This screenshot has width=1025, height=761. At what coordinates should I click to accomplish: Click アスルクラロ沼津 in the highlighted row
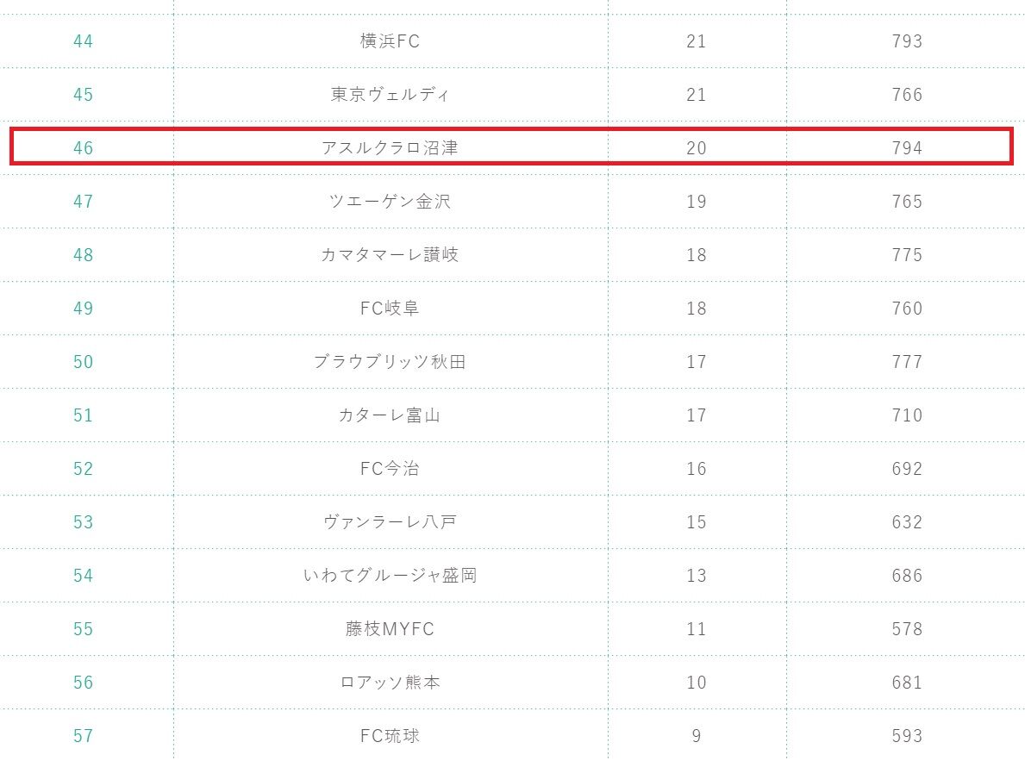tap(390, 147)
